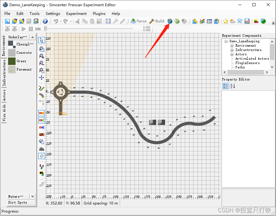Open the toolbar overflow arrow
Viewport: 276px width, 216px height.
[x=273, y=23]
